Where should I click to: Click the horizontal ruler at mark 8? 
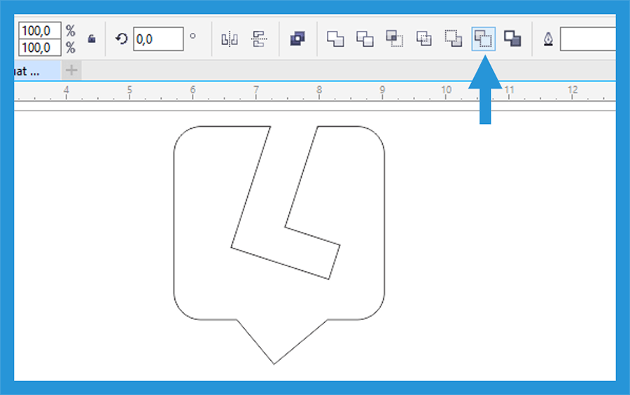click(319, 91)
